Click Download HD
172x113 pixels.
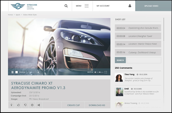pyautogui.click(x=97, y=105)
